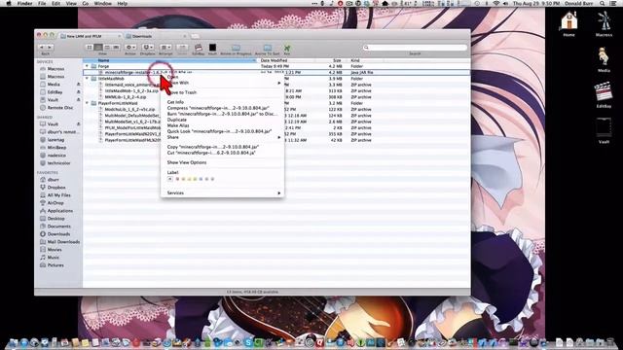
Task: Switch to the Downloads tab
Action: pos(155,36)
